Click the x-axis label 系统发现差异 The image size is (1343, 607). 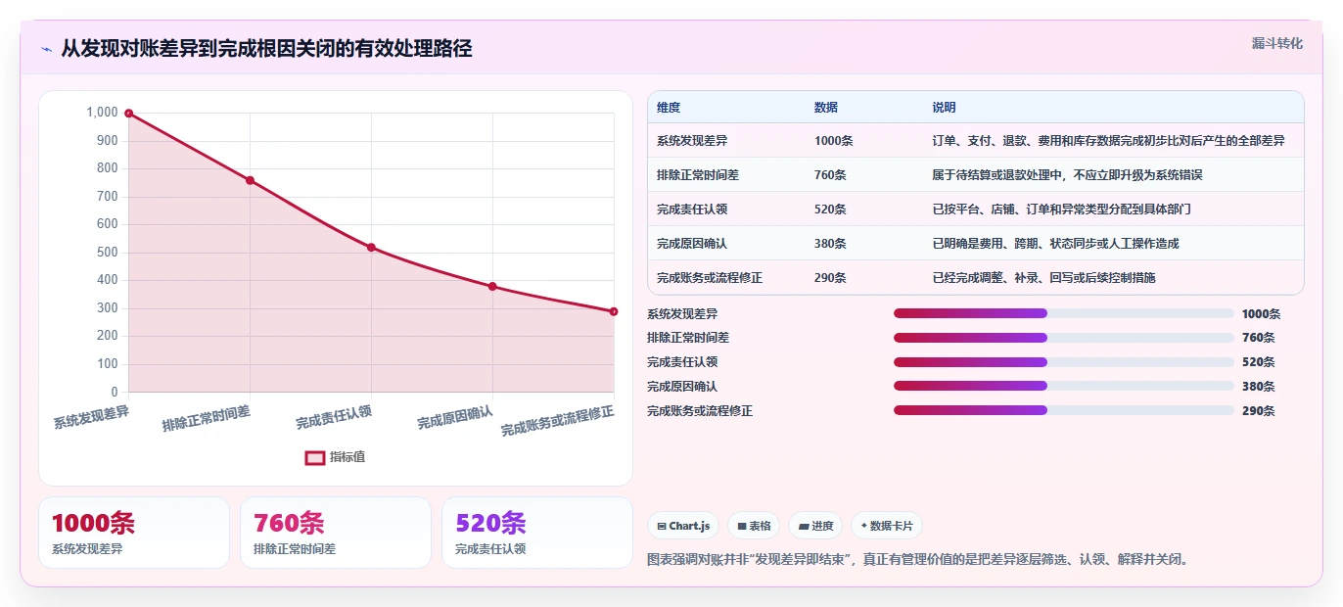(91, 417)
